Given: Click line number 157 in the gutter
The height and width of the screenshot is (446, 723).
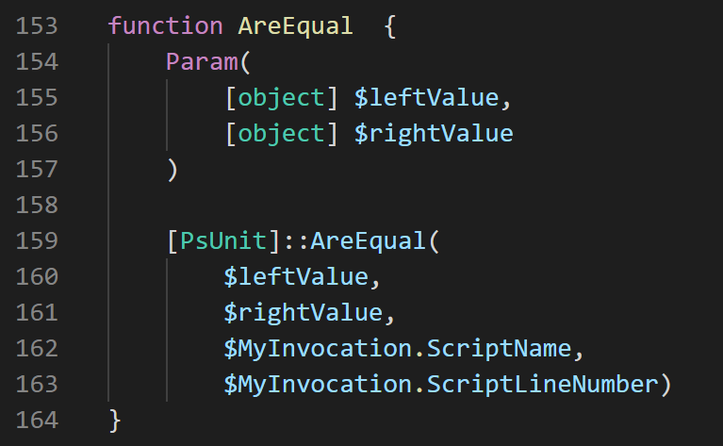Looking at the screenshot, I should (36, 170).
